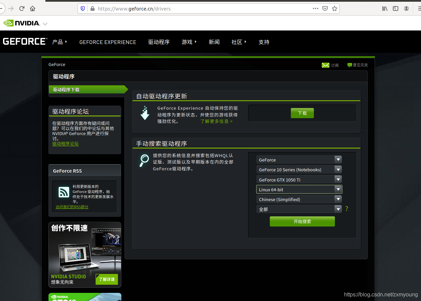Open GEFORCE EXPERIENCE nav item
421x301 pixels.
pyautogui.click(x=108, y=42)
